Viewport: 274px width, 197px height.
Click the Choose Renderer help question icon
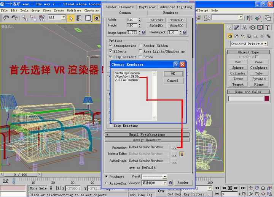pyautogui.click(x=176, y=65)
